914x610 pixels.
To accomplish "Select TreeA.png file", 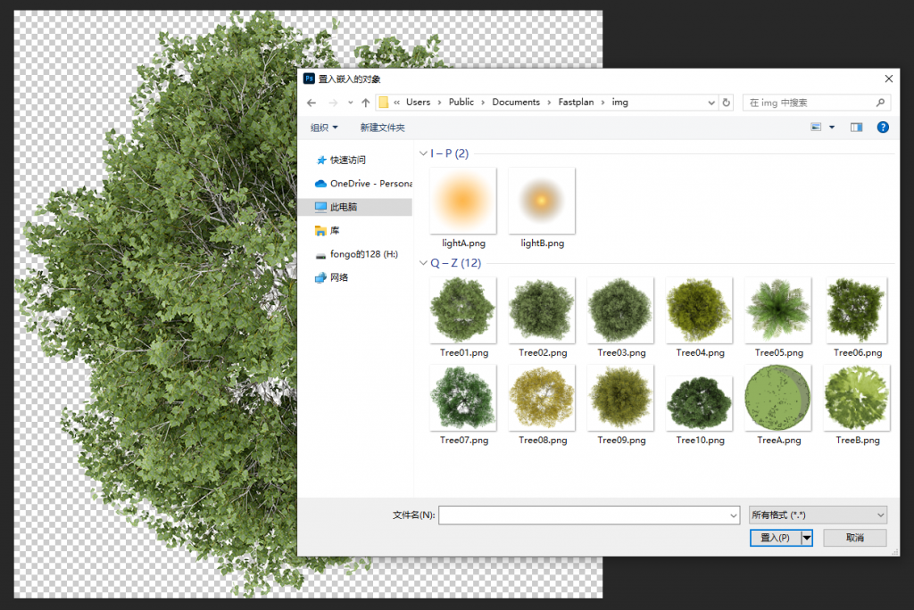I will [778, 405].
